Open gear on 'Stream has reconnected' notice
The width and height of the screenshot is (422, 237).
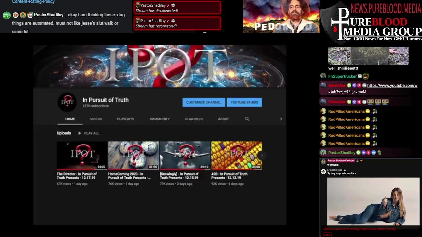(173, 21)
